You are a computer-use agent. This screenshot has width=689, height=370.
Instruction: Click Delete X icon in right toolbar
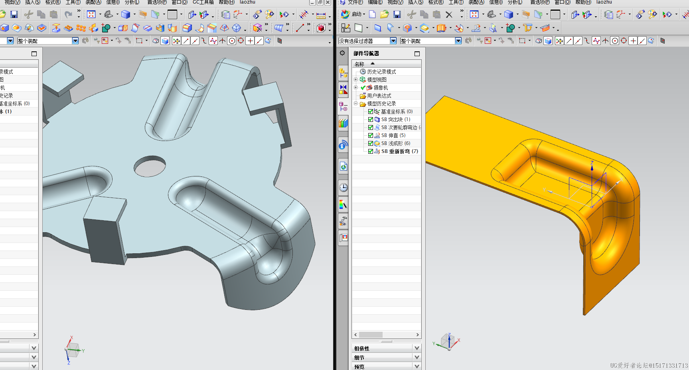pyautogui.click(x=449, y=15)
